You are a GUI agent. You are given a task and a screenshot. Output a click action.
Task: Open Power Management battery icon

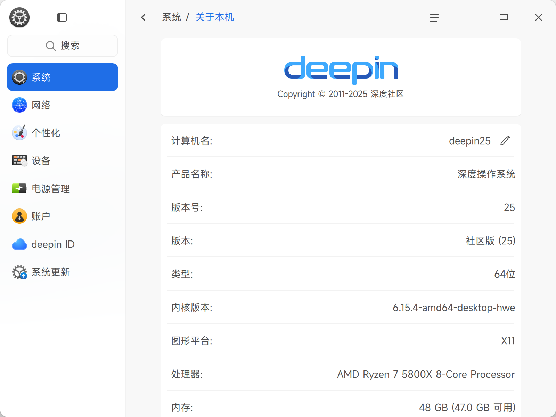[x=19, y=188]
